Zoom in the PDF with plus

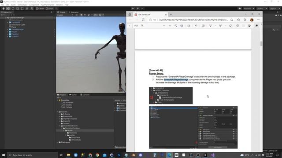coord(170,25)
